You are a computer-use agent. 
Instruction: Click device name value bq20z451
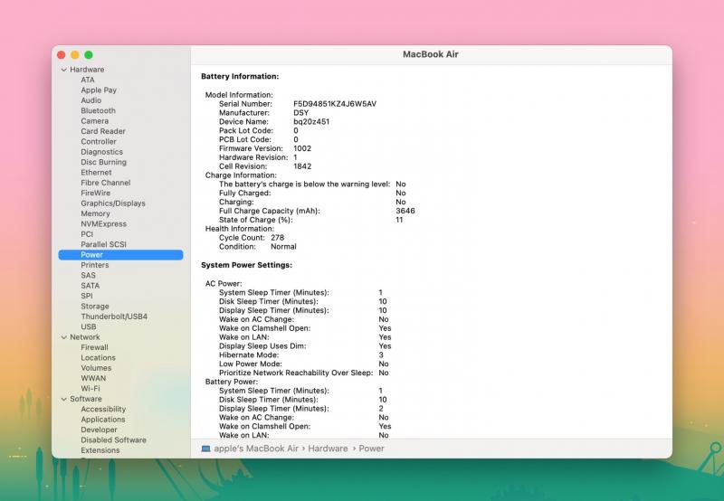311,122
